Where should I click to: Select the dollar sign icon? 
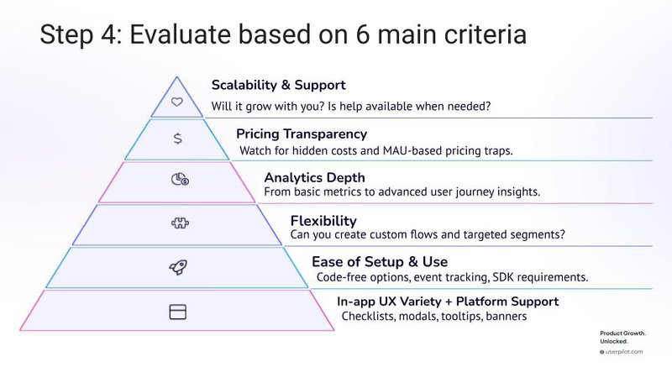click(x=177, y=139)
